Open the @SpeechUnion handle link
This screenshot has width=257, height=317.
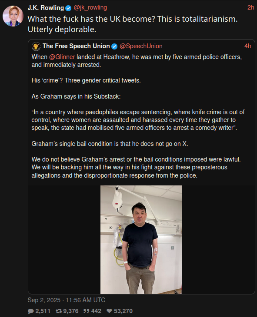click(141, 46)
